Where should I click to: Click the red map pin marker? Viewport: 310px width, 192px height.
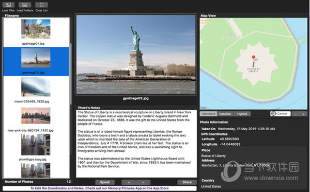(x=253, y=57)
